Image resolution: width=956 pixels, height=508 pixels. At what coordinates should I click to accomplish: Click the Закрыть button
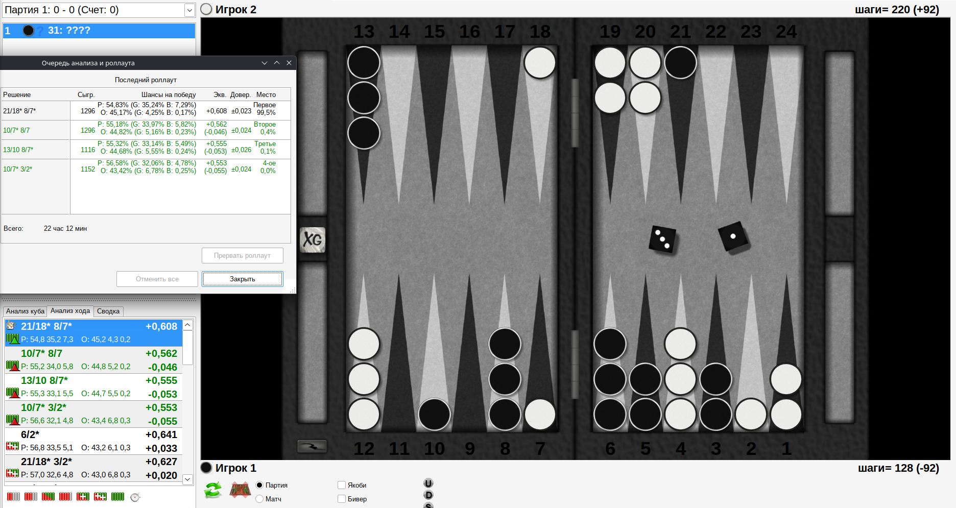tap(243, 279)
